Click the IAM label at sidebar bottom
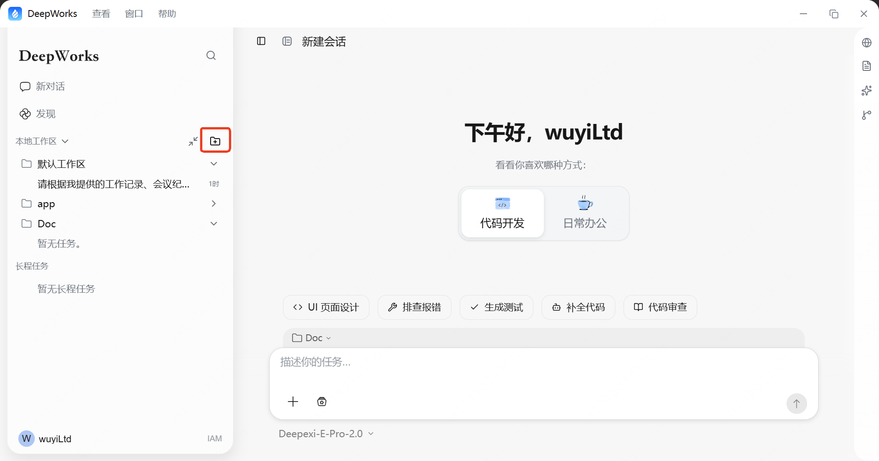 pyautogui.click(x=214, y=439)
